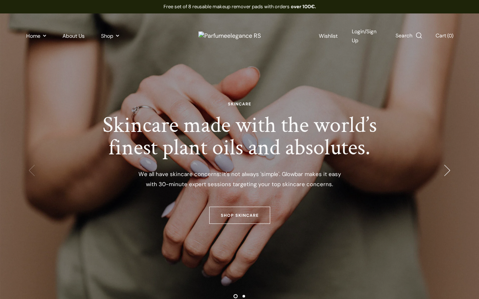Click the Glowbar skincare concerns paragraph
The image size is (479, 299).
tap(239, 179)
